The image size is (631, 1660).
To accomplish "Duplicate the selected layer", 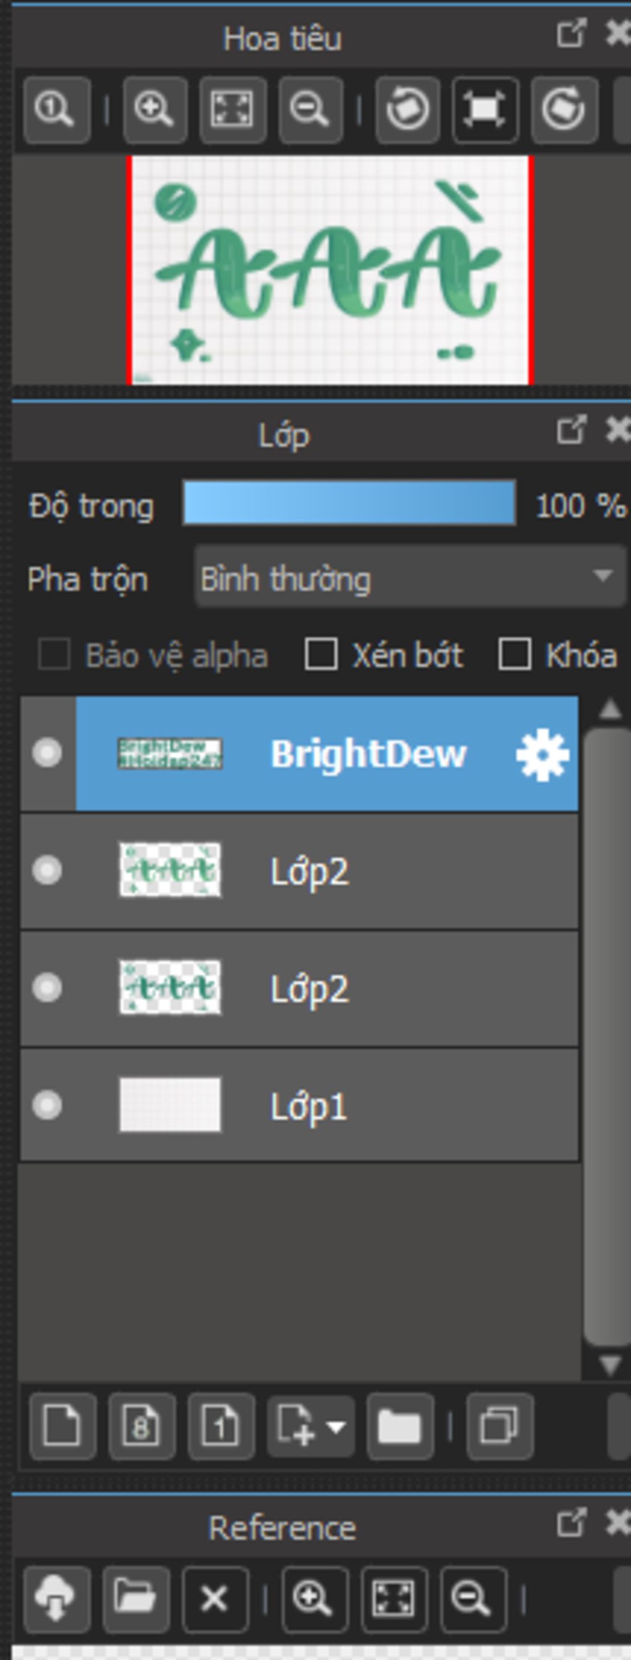I will pos(500,1426).
